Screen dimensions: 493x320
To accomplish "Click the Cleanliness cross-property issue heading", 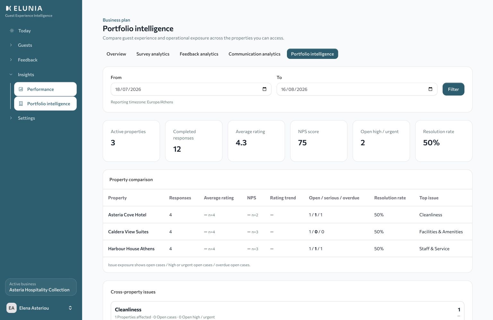I will [128, 309].
